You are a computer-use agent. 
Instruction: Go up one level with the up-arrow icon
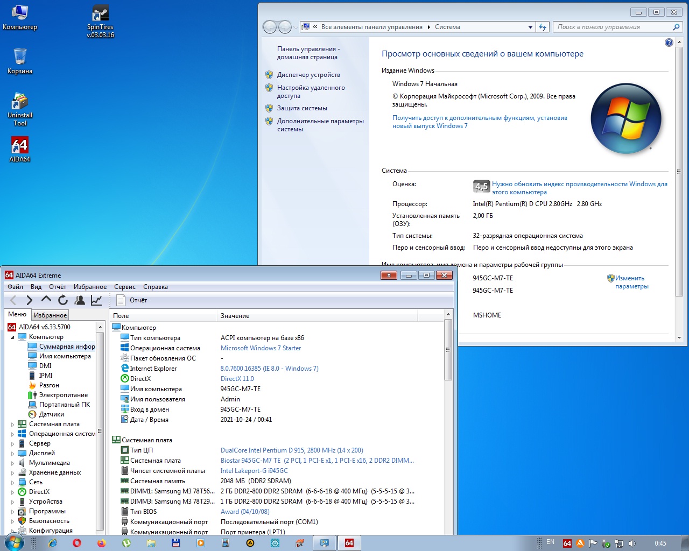click(x=46, y=300)
